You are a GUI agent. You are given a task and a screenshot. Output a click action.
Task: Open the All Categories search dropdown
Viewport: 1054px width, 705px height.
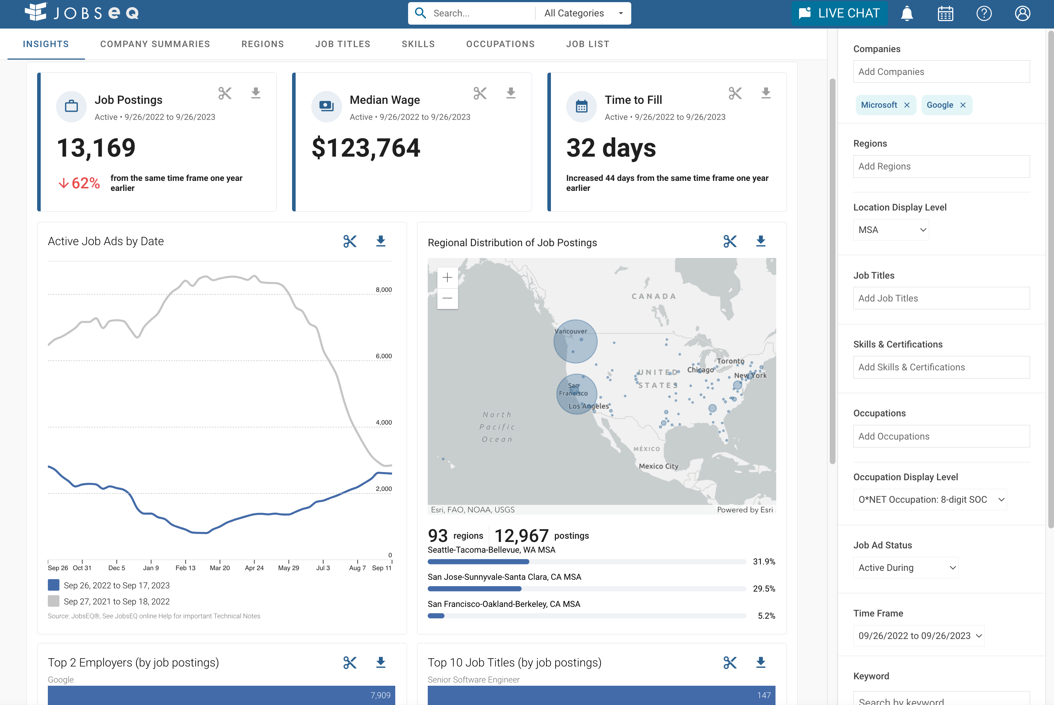click(583, 14)
